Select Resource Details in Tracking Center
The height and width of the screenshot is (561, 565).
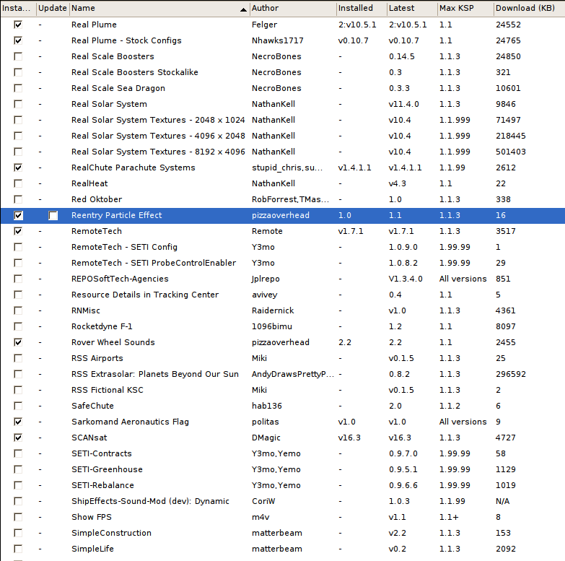coord(145,295)
